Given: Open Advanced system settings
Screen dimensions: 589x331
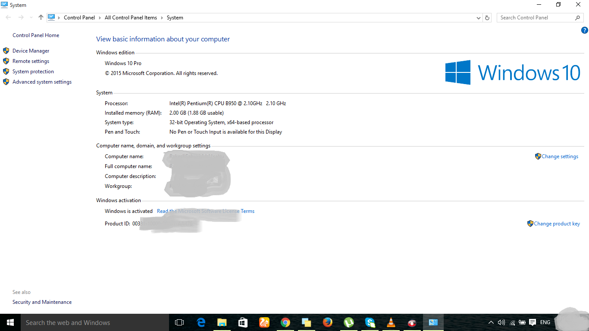Looking at the screenshot, I should (x=42, y=81).
